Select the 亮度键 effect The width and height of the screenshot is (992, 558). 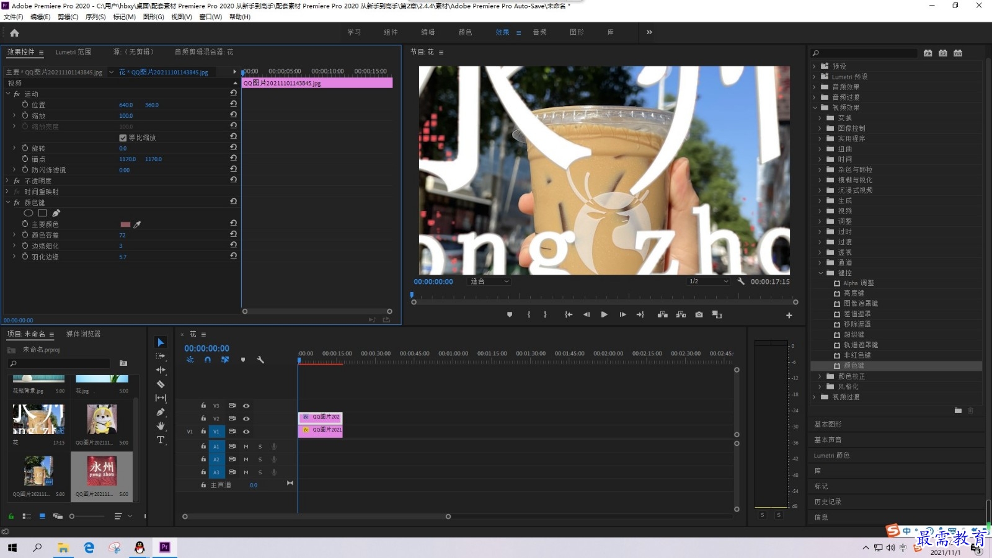pyautogui.click(x=854, y=293)
